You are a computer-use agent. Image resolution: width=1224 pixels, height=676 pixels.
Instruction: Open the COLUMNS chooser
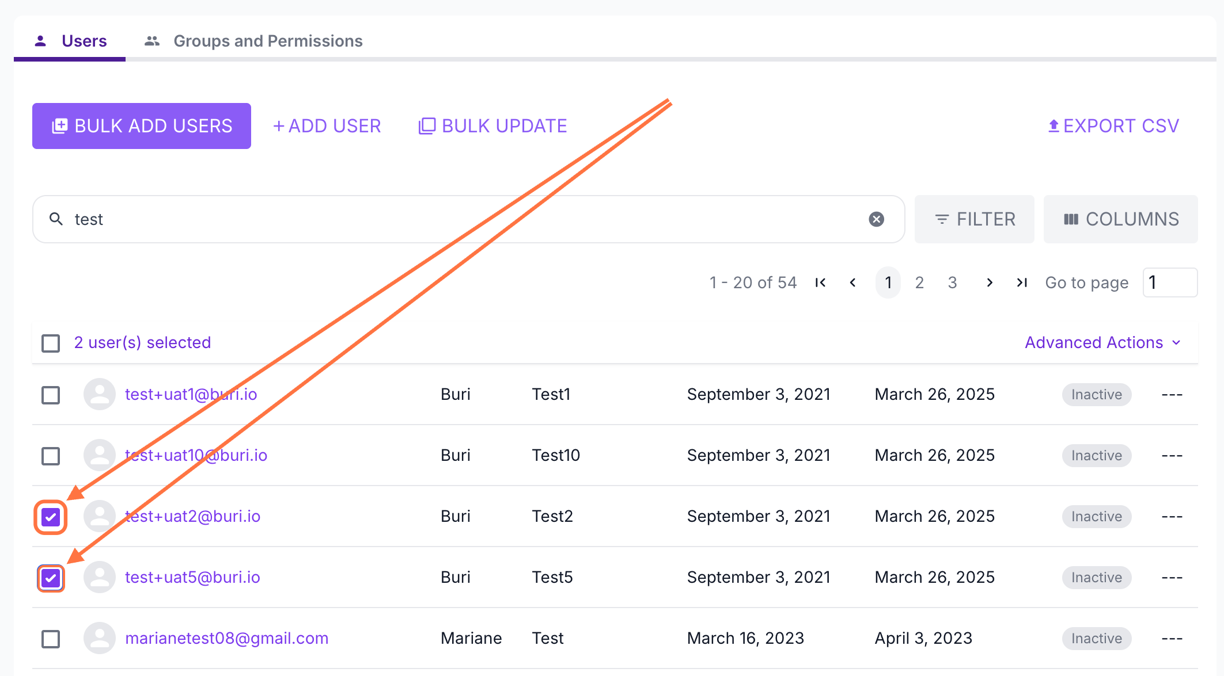(x=1120, y=219)
